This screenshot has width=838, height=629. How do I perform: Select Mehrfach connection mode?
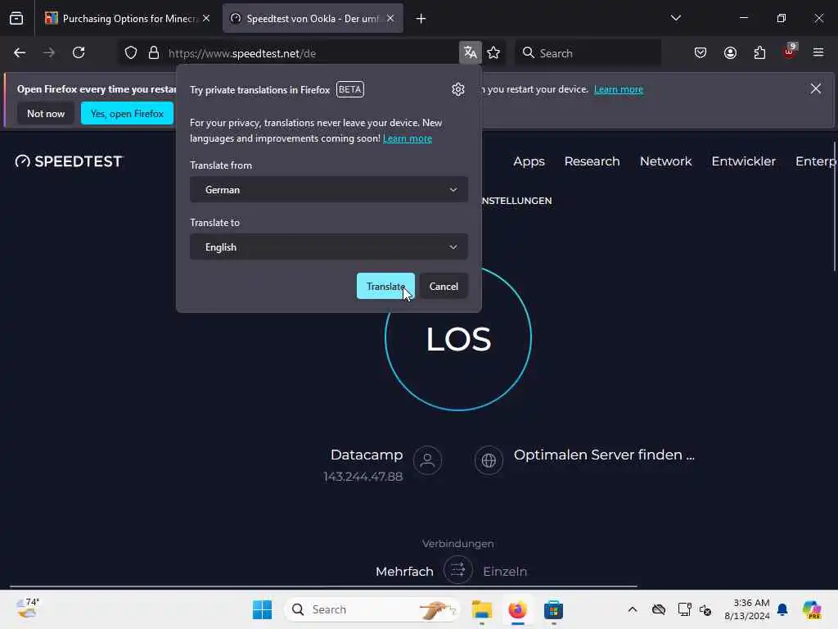coord(404,571)
